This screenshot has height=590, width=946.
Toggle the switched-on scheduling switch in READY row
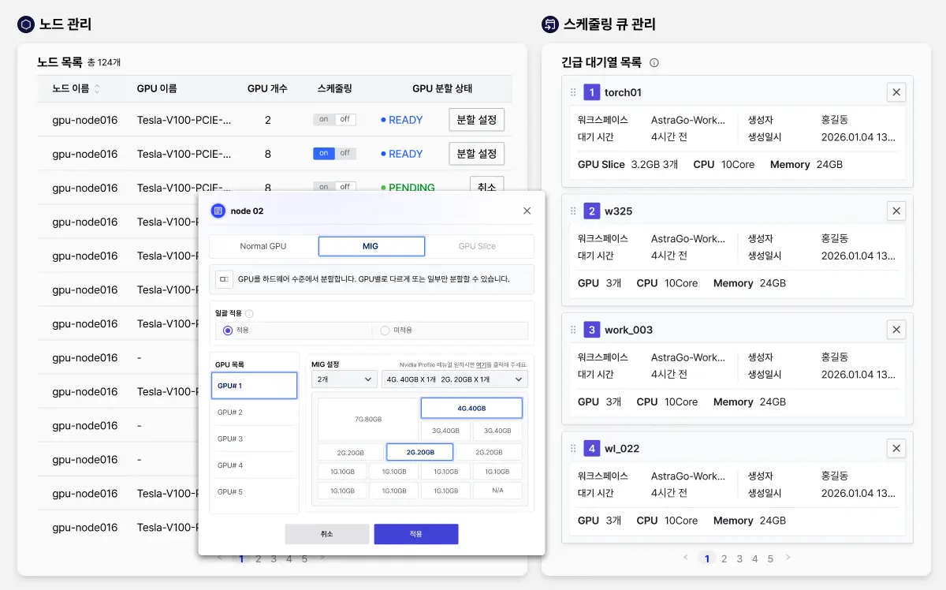334,154
